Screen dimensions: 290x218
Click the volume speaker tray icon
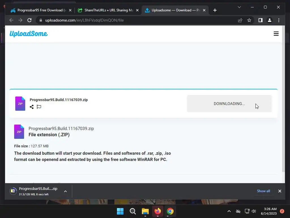[x=254, y=211]
